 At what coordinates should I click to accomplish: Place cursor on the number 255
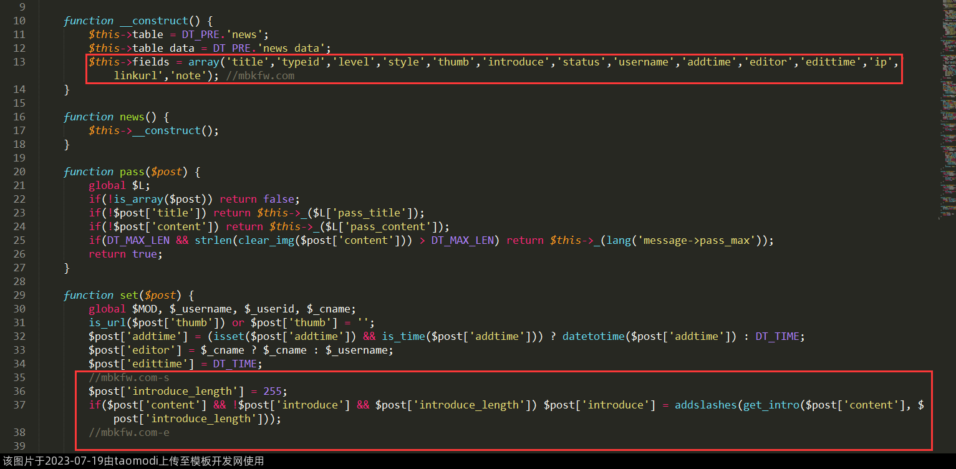[273, 391]
